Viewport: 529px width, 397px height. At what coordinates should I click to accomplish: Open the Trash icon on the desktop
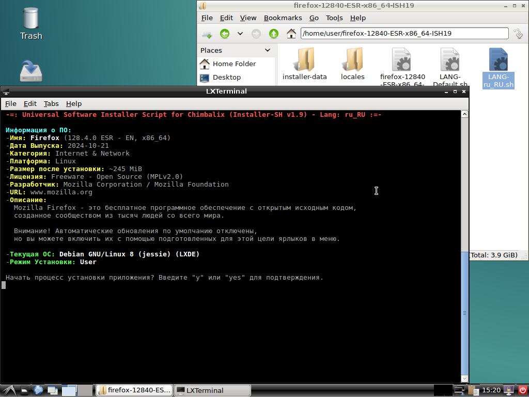(x=30, y=23)
